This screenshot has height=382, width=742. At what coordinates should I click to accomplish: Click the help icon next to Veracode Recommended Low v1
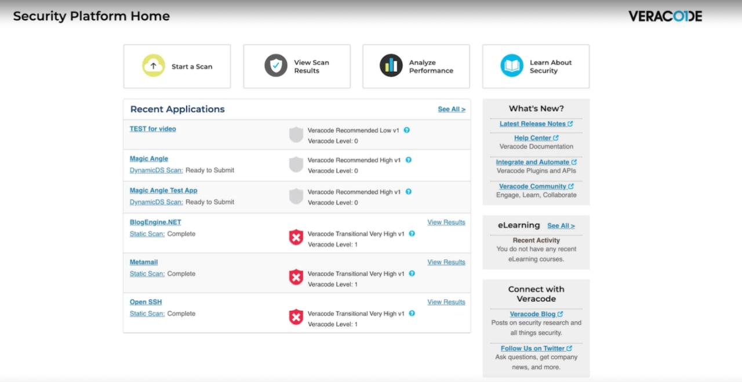click(406, 130)
